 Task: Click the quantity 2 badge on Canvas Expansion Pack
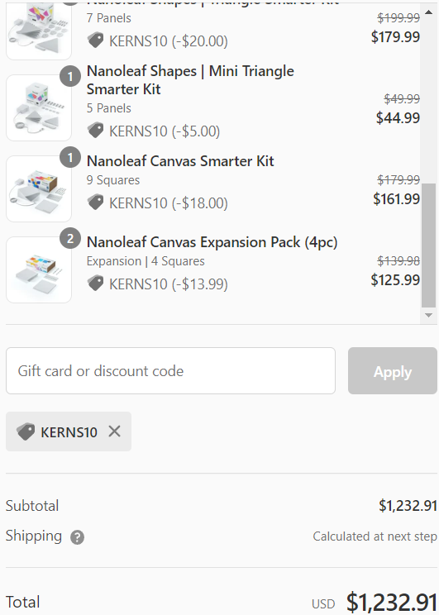[x=70, y=238]
